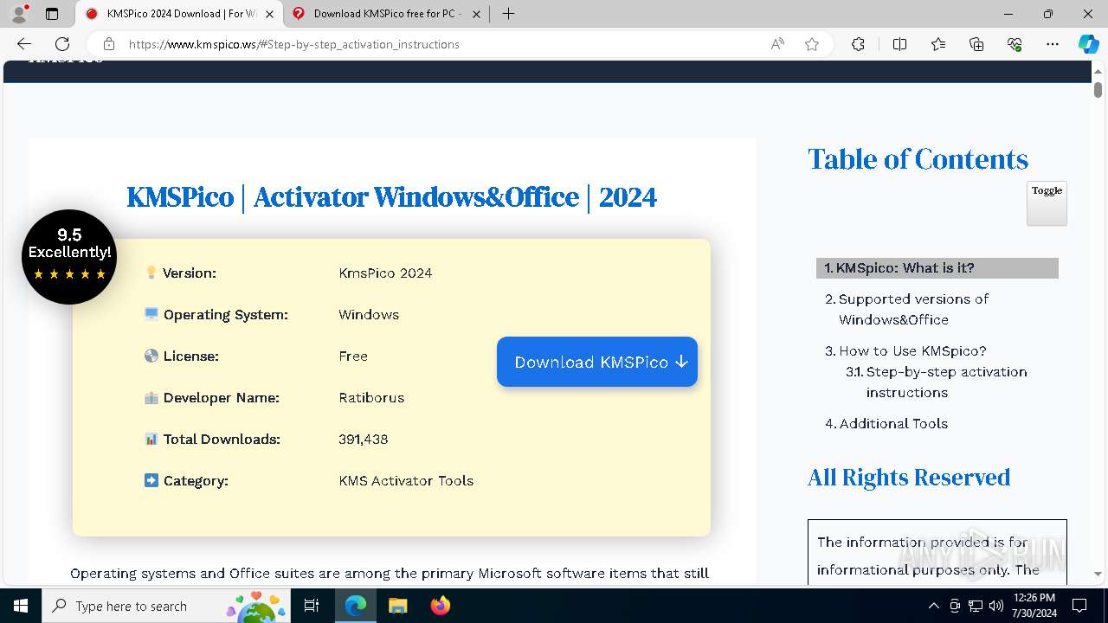This screenshot has height=623, width=1108.
Task: Close the KMSPico 2024 Download tab
Action: [x=270, y=14]
